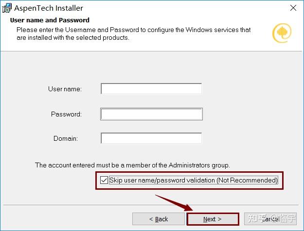Focus the User name input field

[151, 89]
